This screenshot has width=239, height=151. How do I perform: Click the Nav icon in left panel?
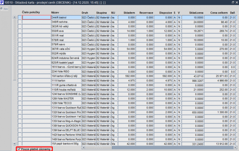(1, 9)
